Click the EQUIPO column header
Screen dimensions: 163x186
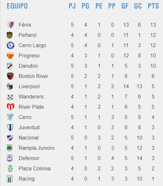pos(17,6)
